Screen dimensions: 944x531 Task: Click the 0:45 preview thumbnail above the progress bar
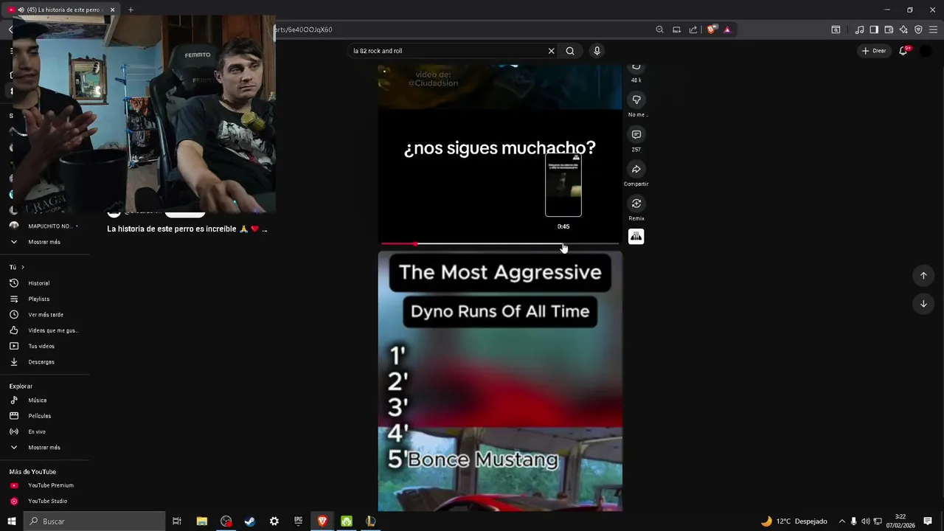tap(563, 186)
